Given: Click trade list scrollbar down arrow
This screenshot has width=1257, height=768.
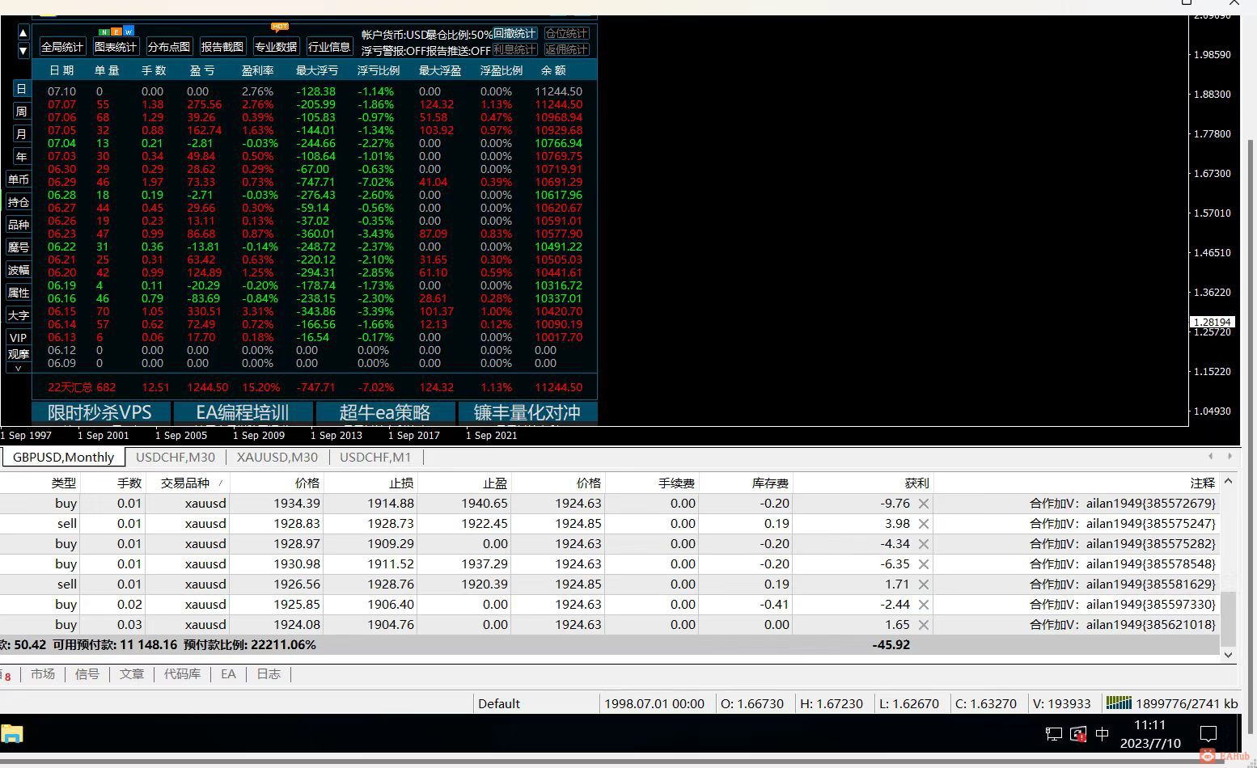Looking at the screenshot, I should [1228, 655].
